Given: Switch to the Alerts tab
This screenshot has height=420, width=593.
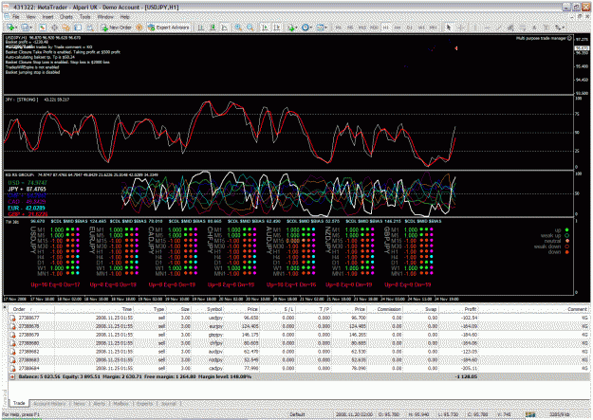Looking at the screenshot, I should [99, 404].
